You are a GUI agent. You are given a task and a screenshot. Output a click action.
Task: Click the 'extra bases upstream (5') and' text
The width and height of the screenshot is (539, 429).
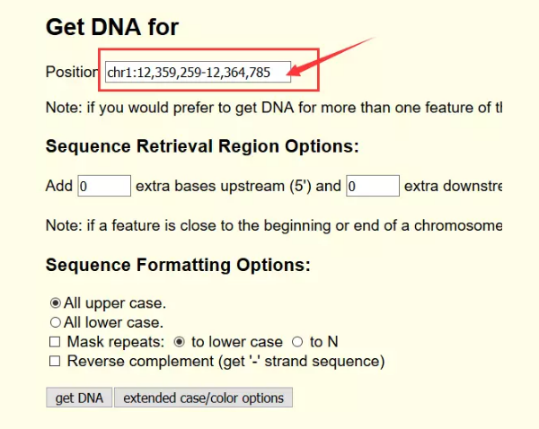[x=238, y=187]
